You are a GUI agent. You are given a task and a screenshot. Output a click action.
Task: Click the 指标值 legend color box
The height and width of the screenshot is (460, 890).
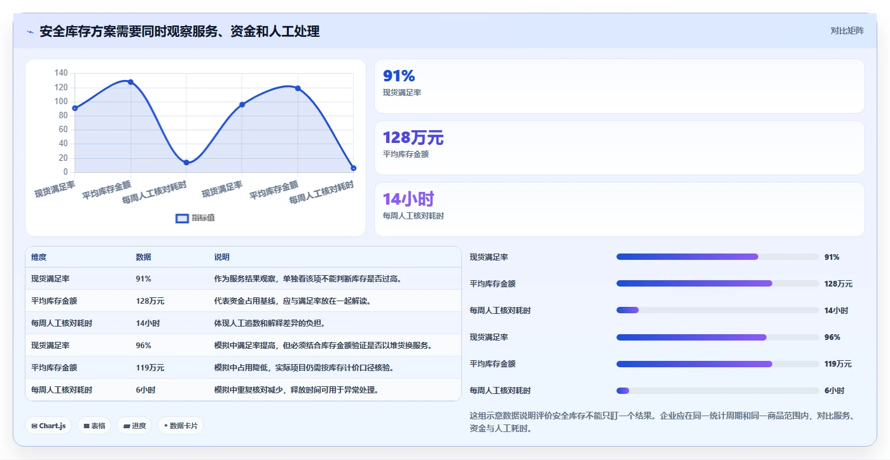tap(182, 218)
